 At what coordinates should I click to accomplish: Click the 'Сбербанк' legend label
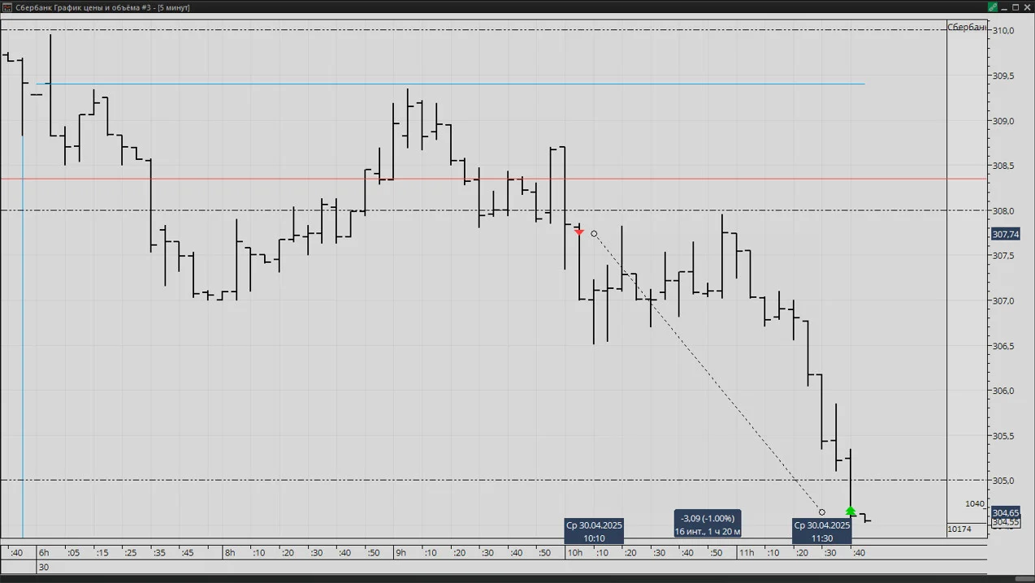click(968, 28)
